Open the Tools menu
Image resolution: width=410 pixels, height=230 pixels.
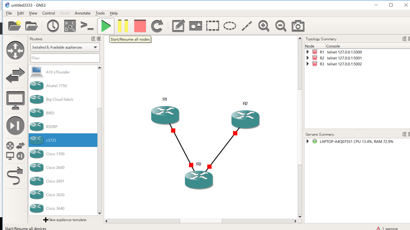(x=100, y=13)
